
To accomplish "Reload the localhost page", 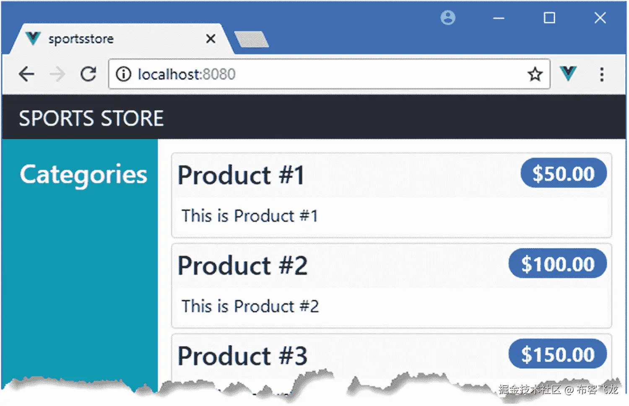I will click(88, 74).
